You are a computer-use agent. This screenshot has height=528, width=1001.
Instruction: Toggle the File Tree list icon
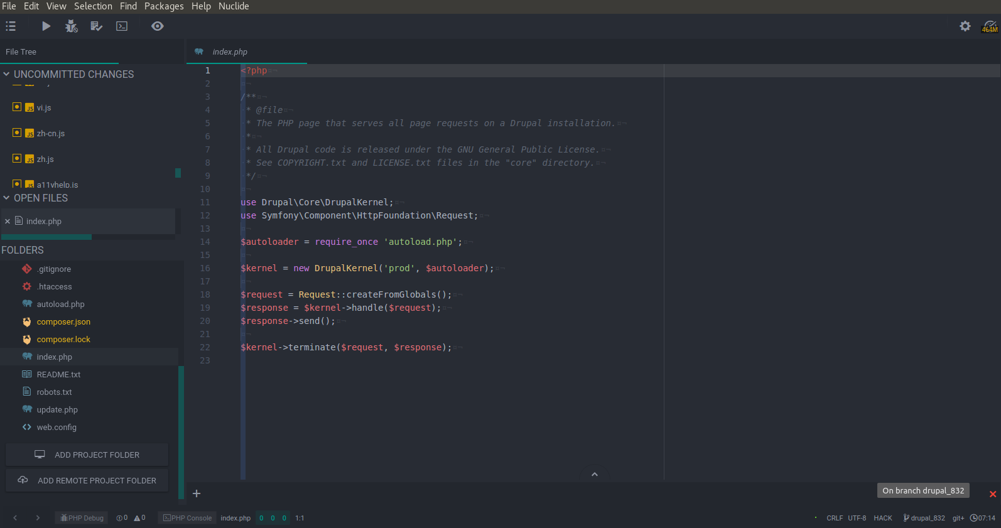11,26
